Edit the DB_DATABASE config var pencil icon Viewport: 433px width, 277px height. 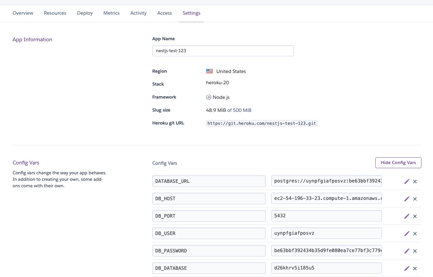point(406,268)
